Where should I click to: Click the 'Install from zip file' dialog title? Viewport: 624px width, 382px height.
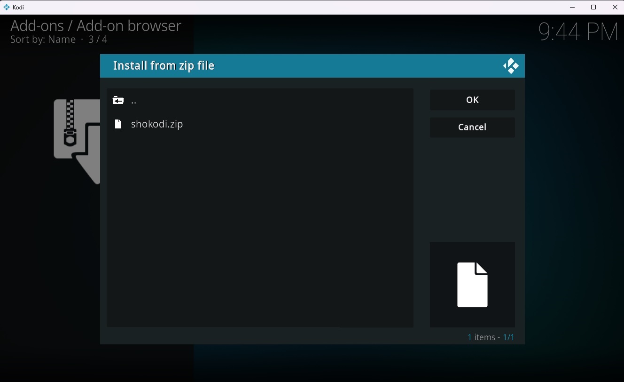click(x=164, y=66)
